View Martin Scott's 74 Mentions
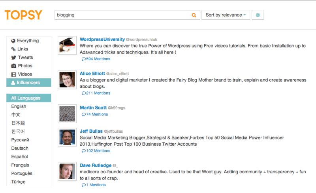This screenshot has height=193, width=316. point(95,114)
